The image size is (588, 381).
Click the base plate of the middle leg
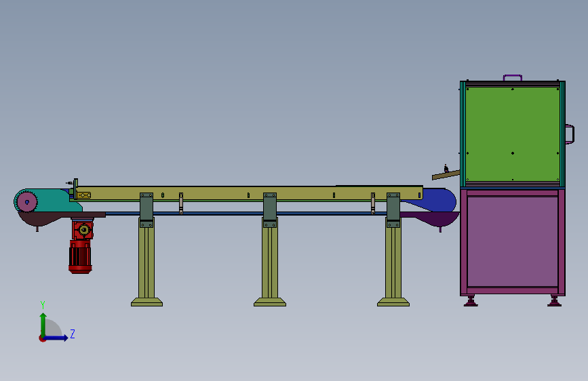270,302
